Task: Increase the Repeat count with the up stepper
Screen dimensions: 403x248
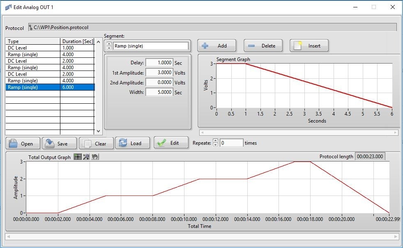Action: coord(215,141)
